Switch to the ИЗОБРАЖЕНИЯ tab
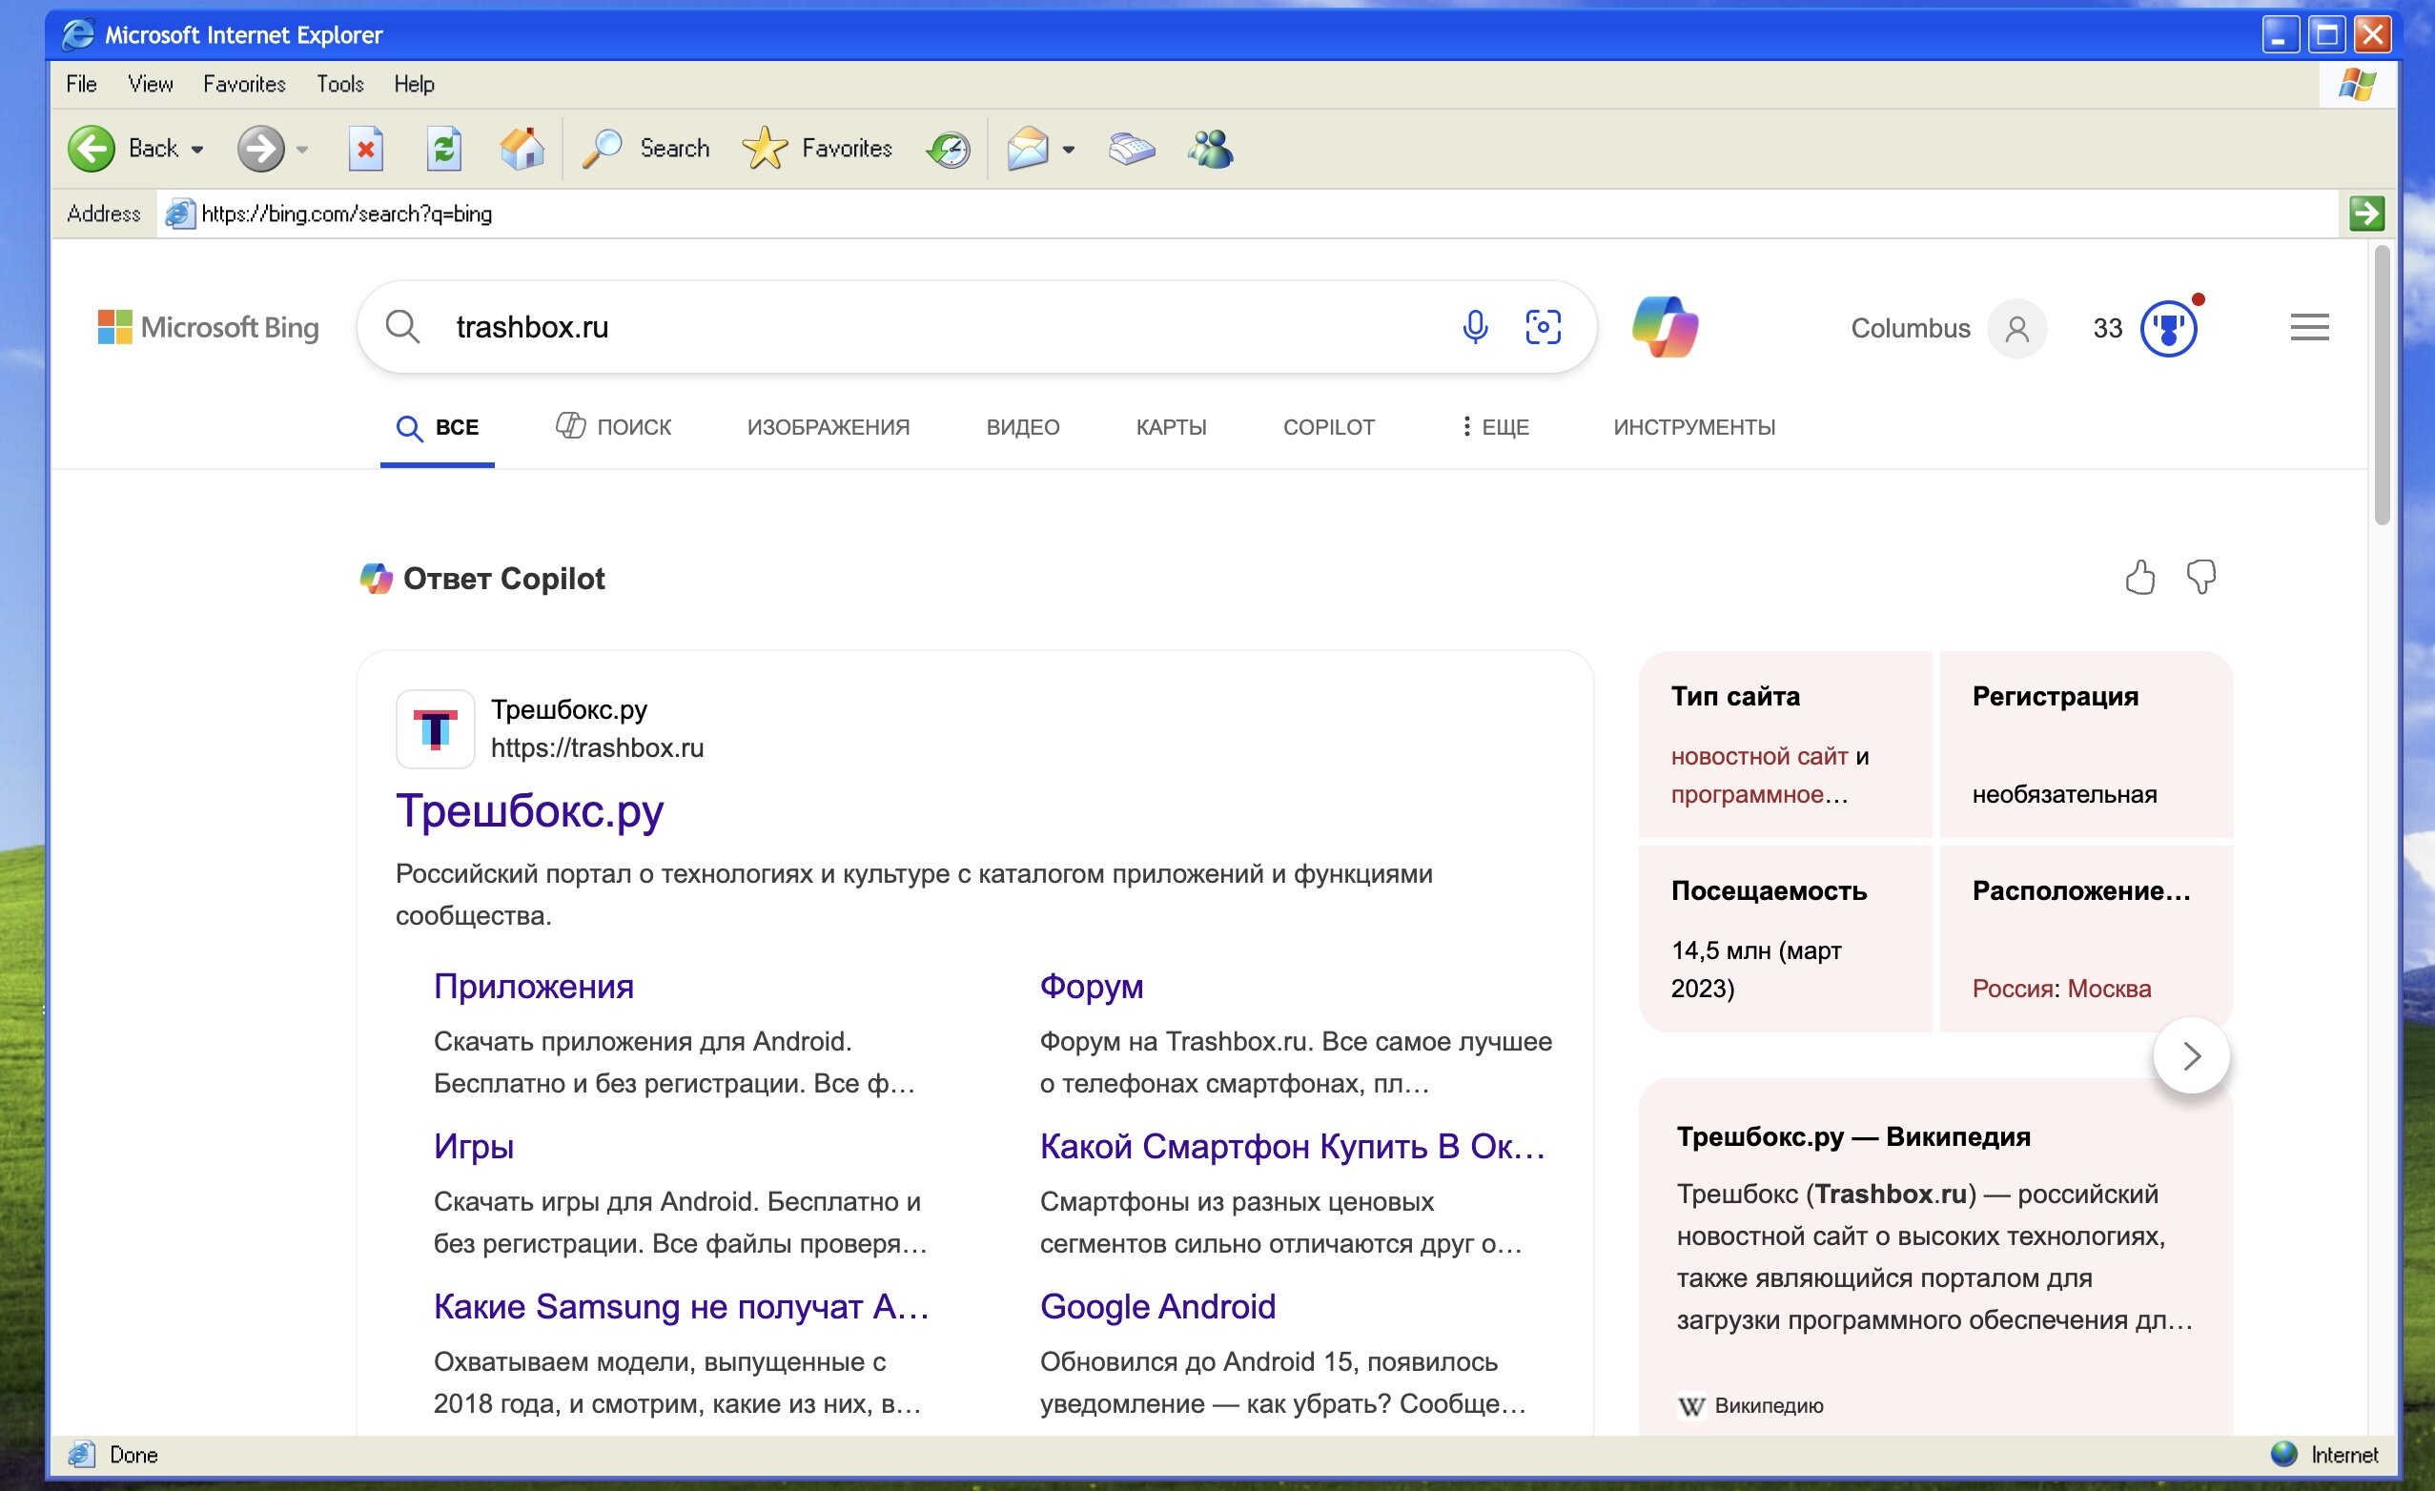Image resolution: width=2435 pixels, height=1491 pixels. click(829, 427)
